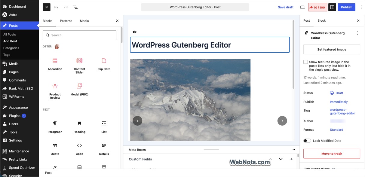Open the All Posts submenu link
365x177 pixels.
pyautogui.click(x=10, y=35)
